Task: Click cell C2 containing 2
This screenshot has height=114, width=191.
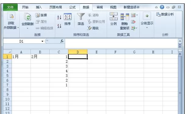Action: coord(59,62)
